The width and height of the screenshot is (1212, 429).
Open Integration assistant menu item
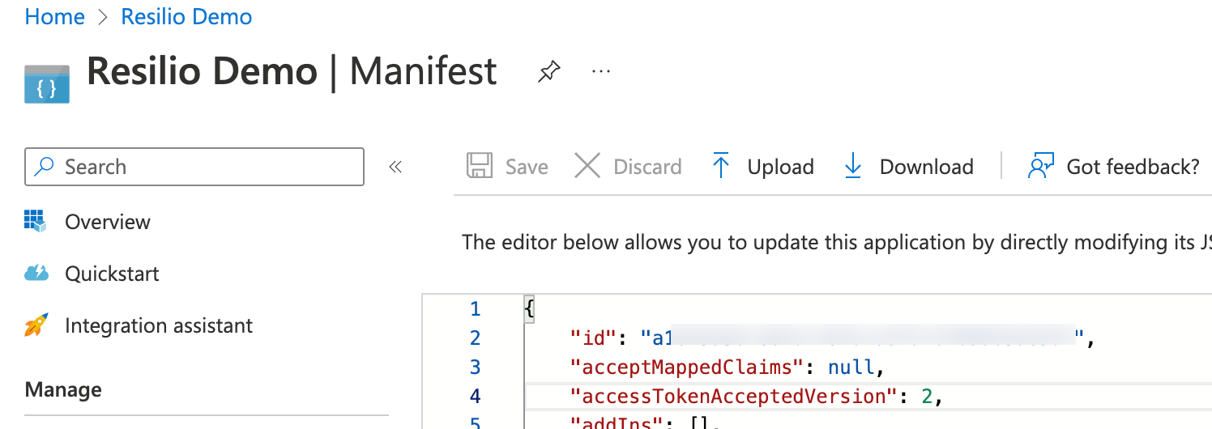159,325
